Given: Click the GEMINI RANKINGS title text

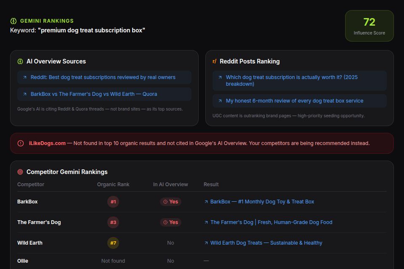Looking at the screenshot, I should 47,21.
